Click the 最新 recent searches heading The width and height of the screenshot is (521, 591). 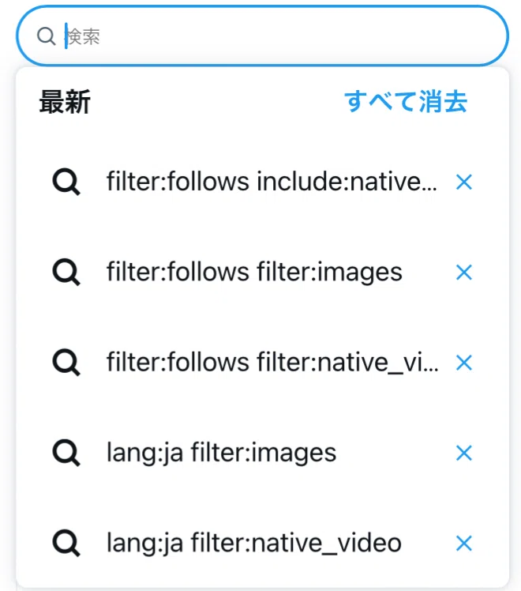[x=65, y=102]
